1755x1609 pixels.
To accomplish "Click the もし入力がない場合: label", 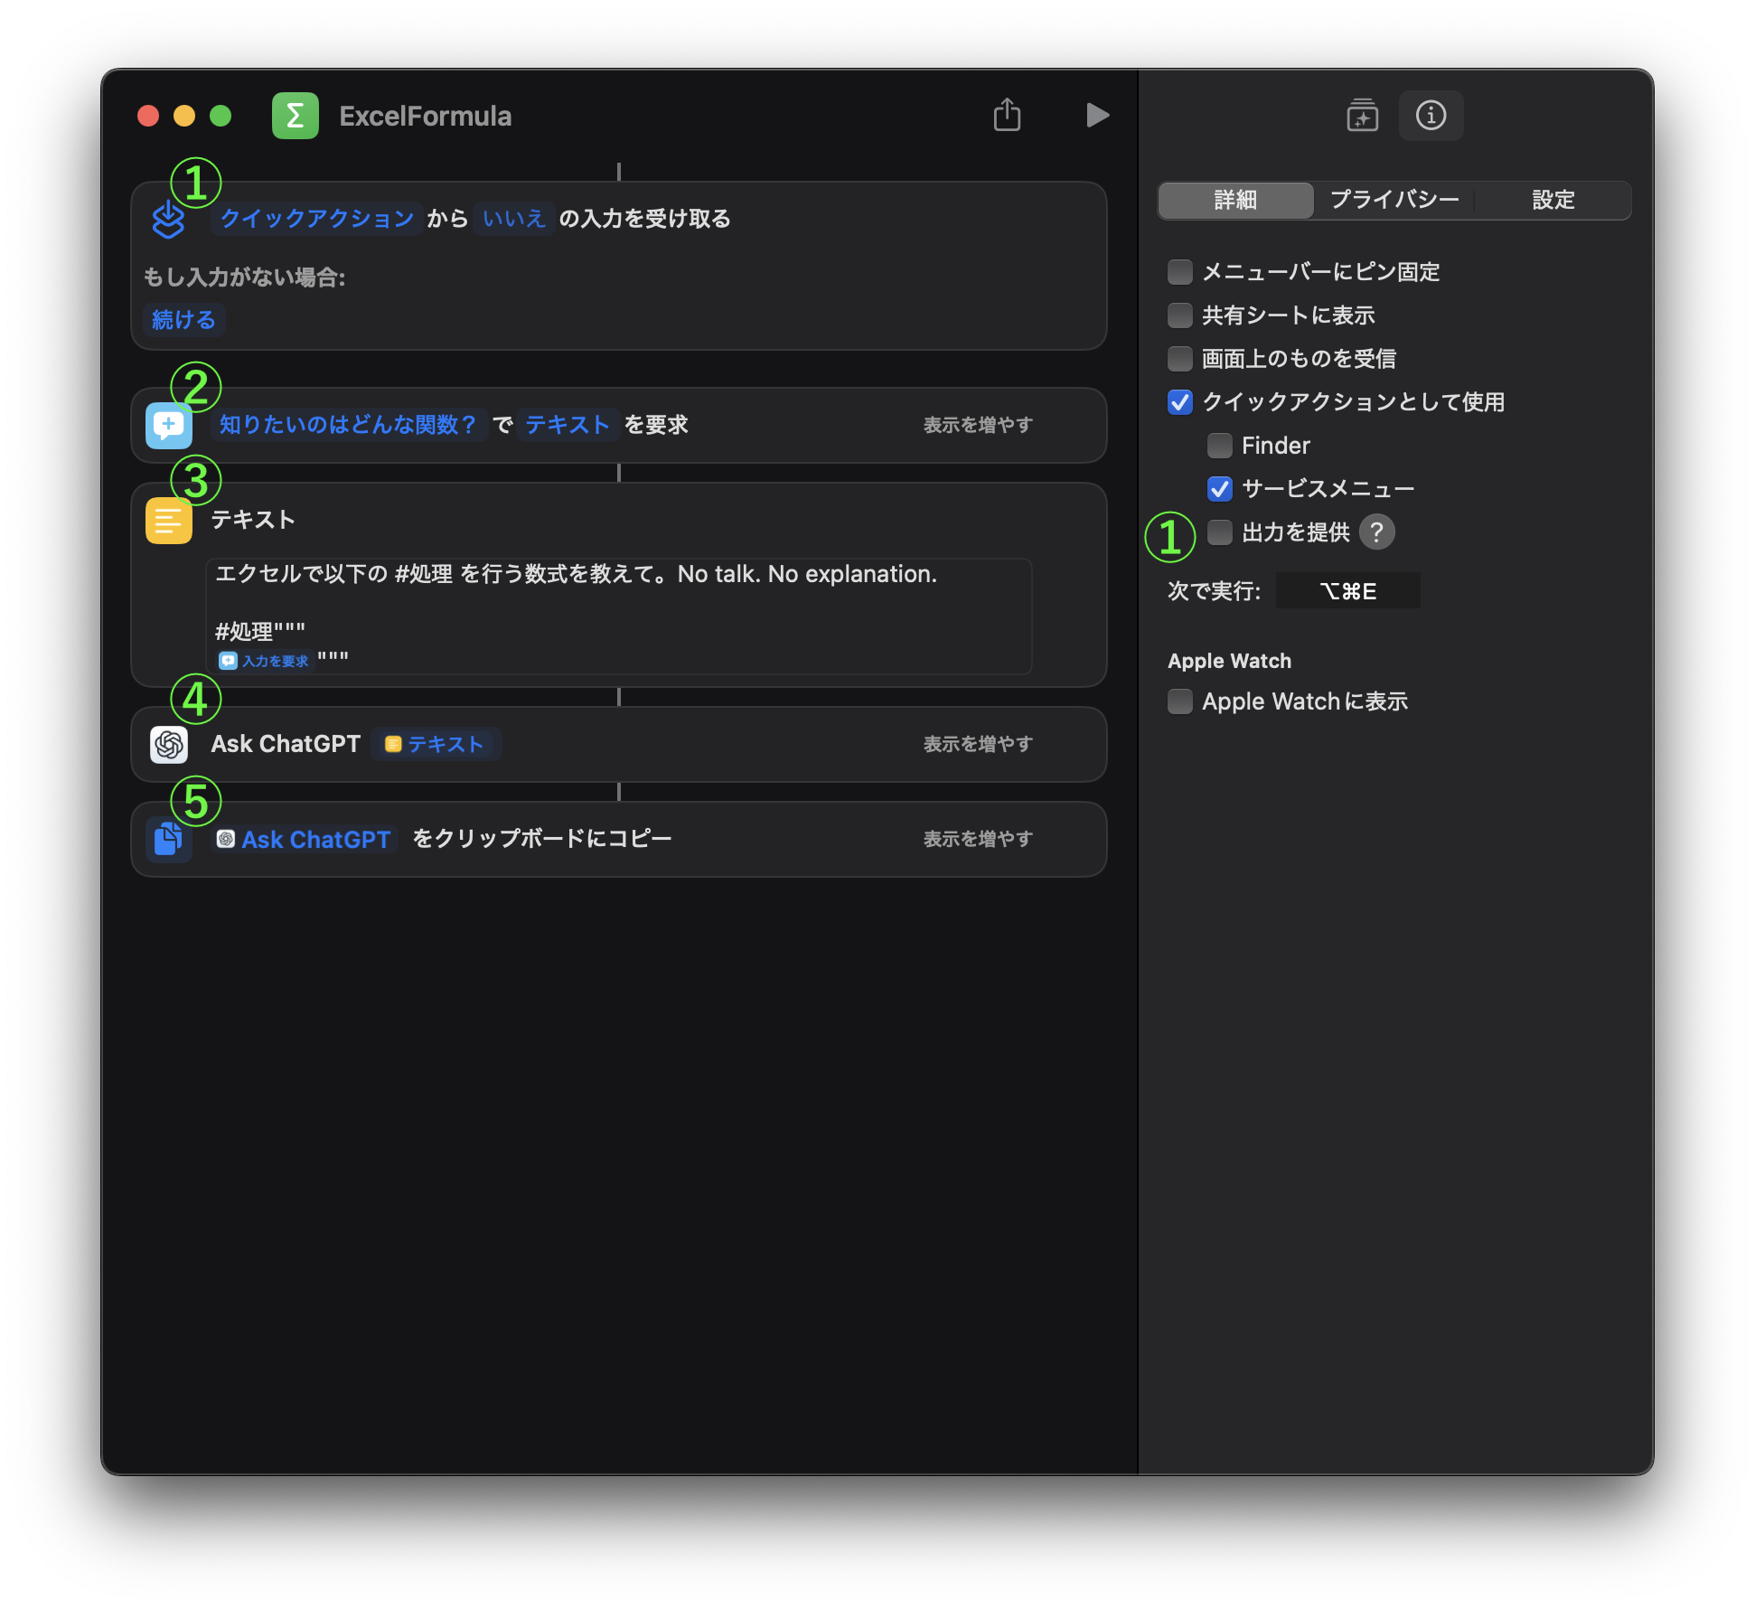I will pyautogui.click(x=244, y=278).
